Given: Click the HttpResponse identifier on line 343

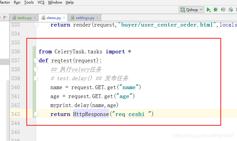Looking at the screenshot, I should click(91, 114).
